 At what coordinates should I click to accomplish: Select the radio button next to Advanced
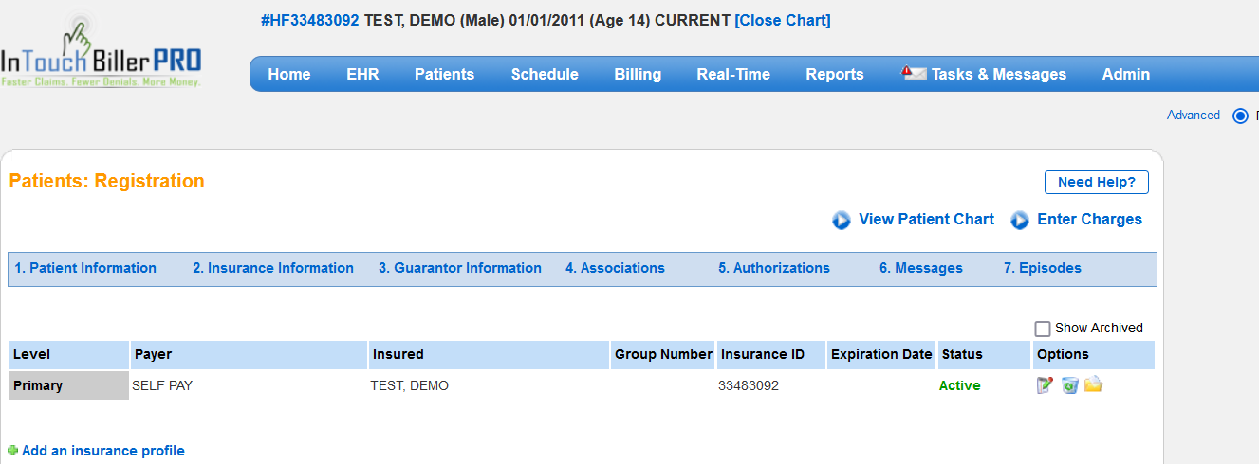pyautogui.click(x=1240, y=116)
